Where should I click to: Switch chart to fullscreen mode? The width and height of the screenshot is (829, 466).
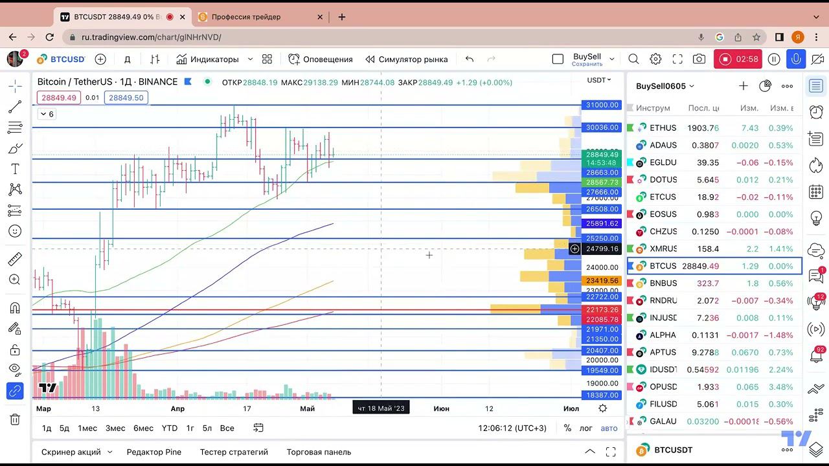click(677, 59)
